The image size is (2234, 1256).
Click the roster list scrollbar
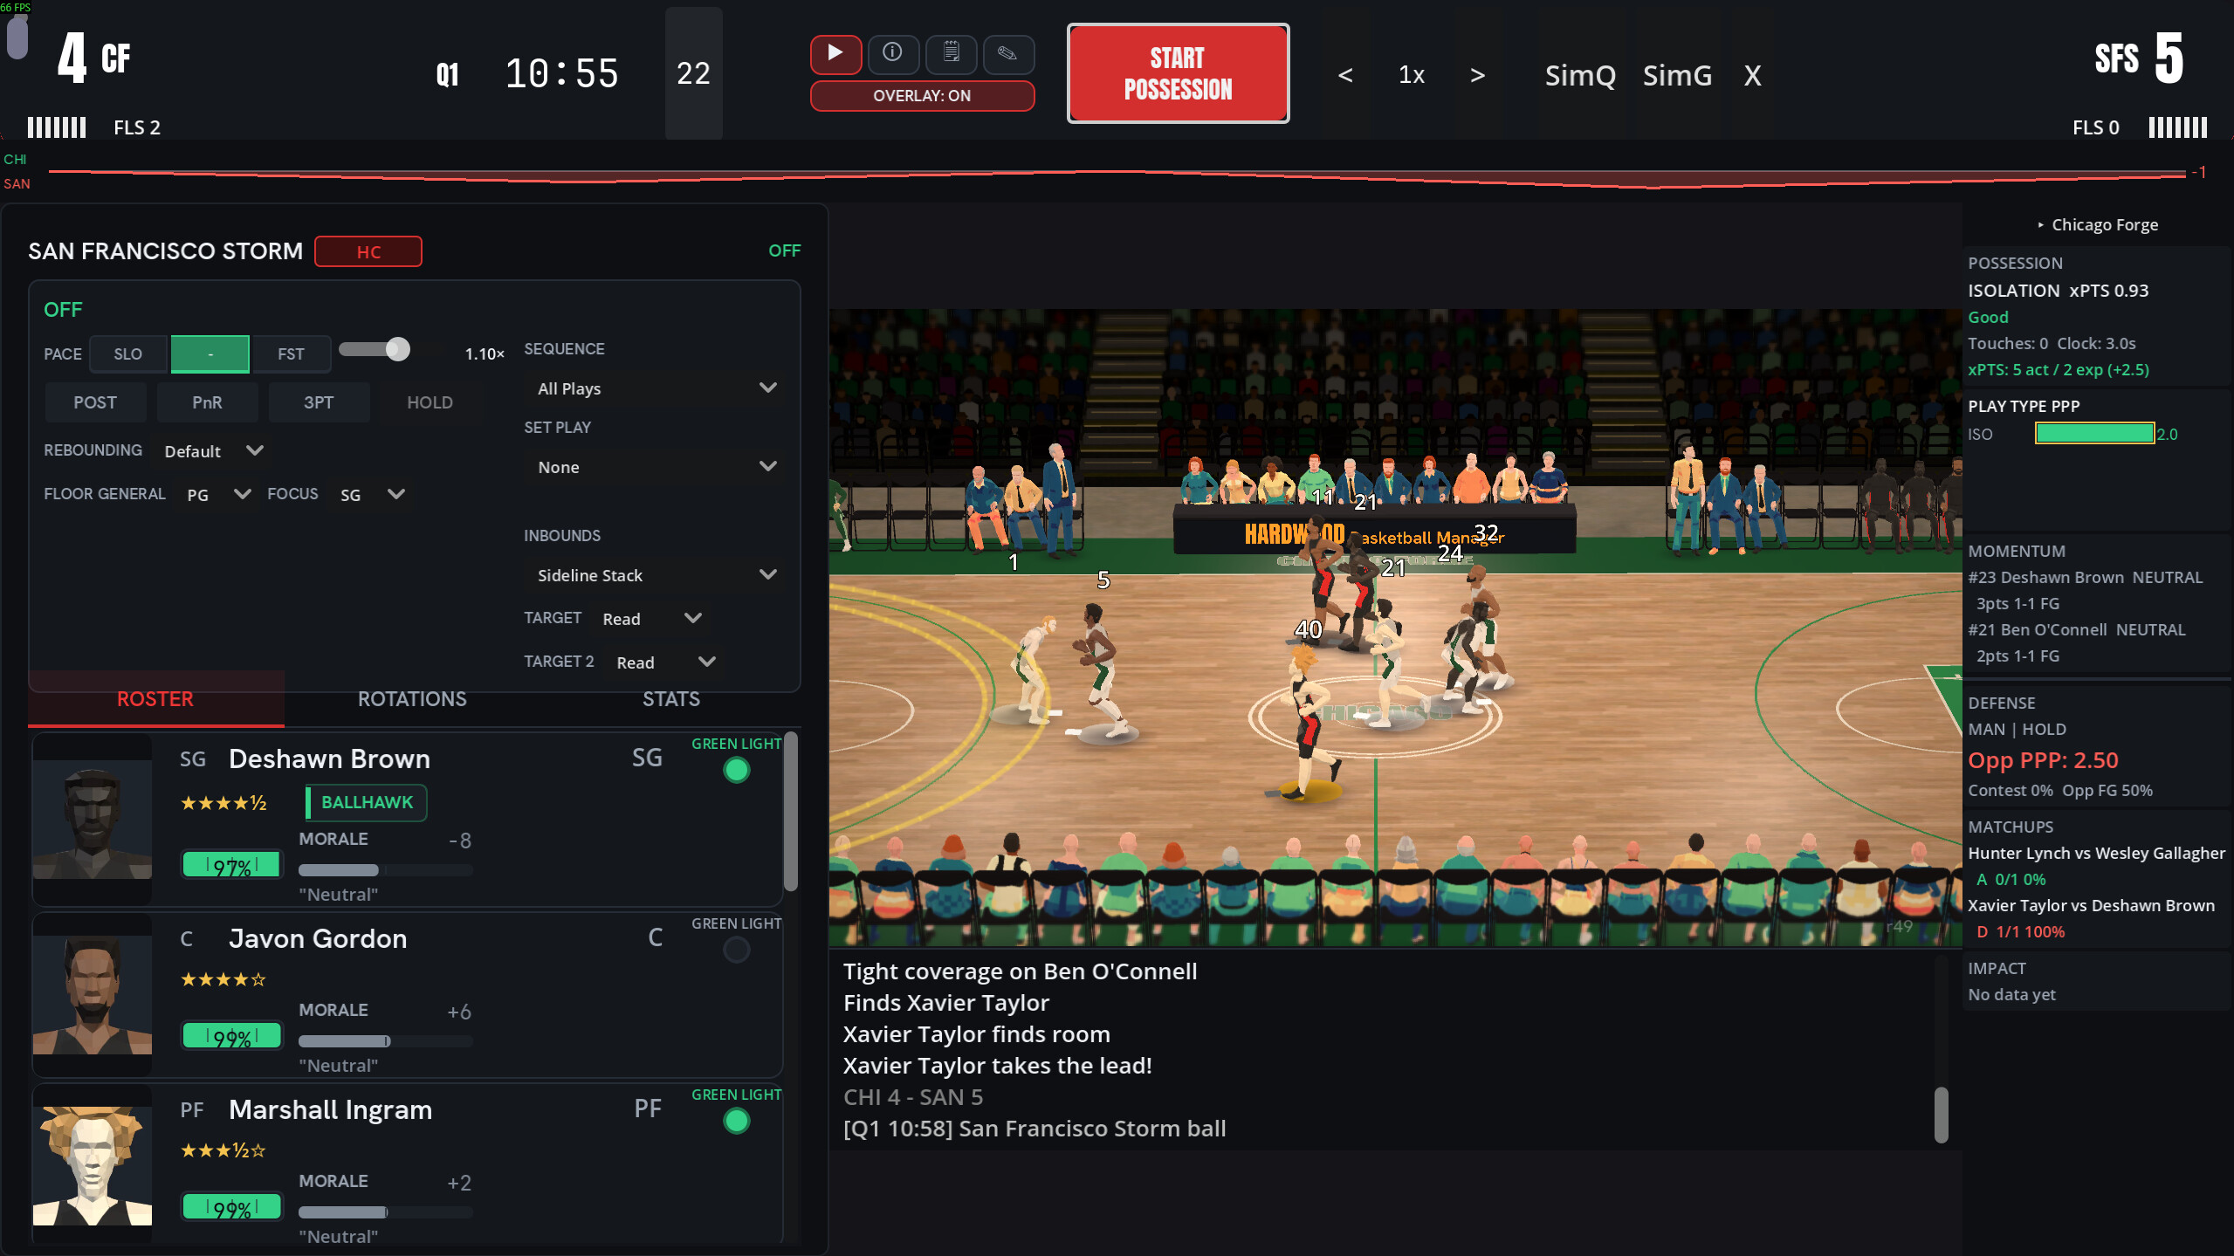791,812
